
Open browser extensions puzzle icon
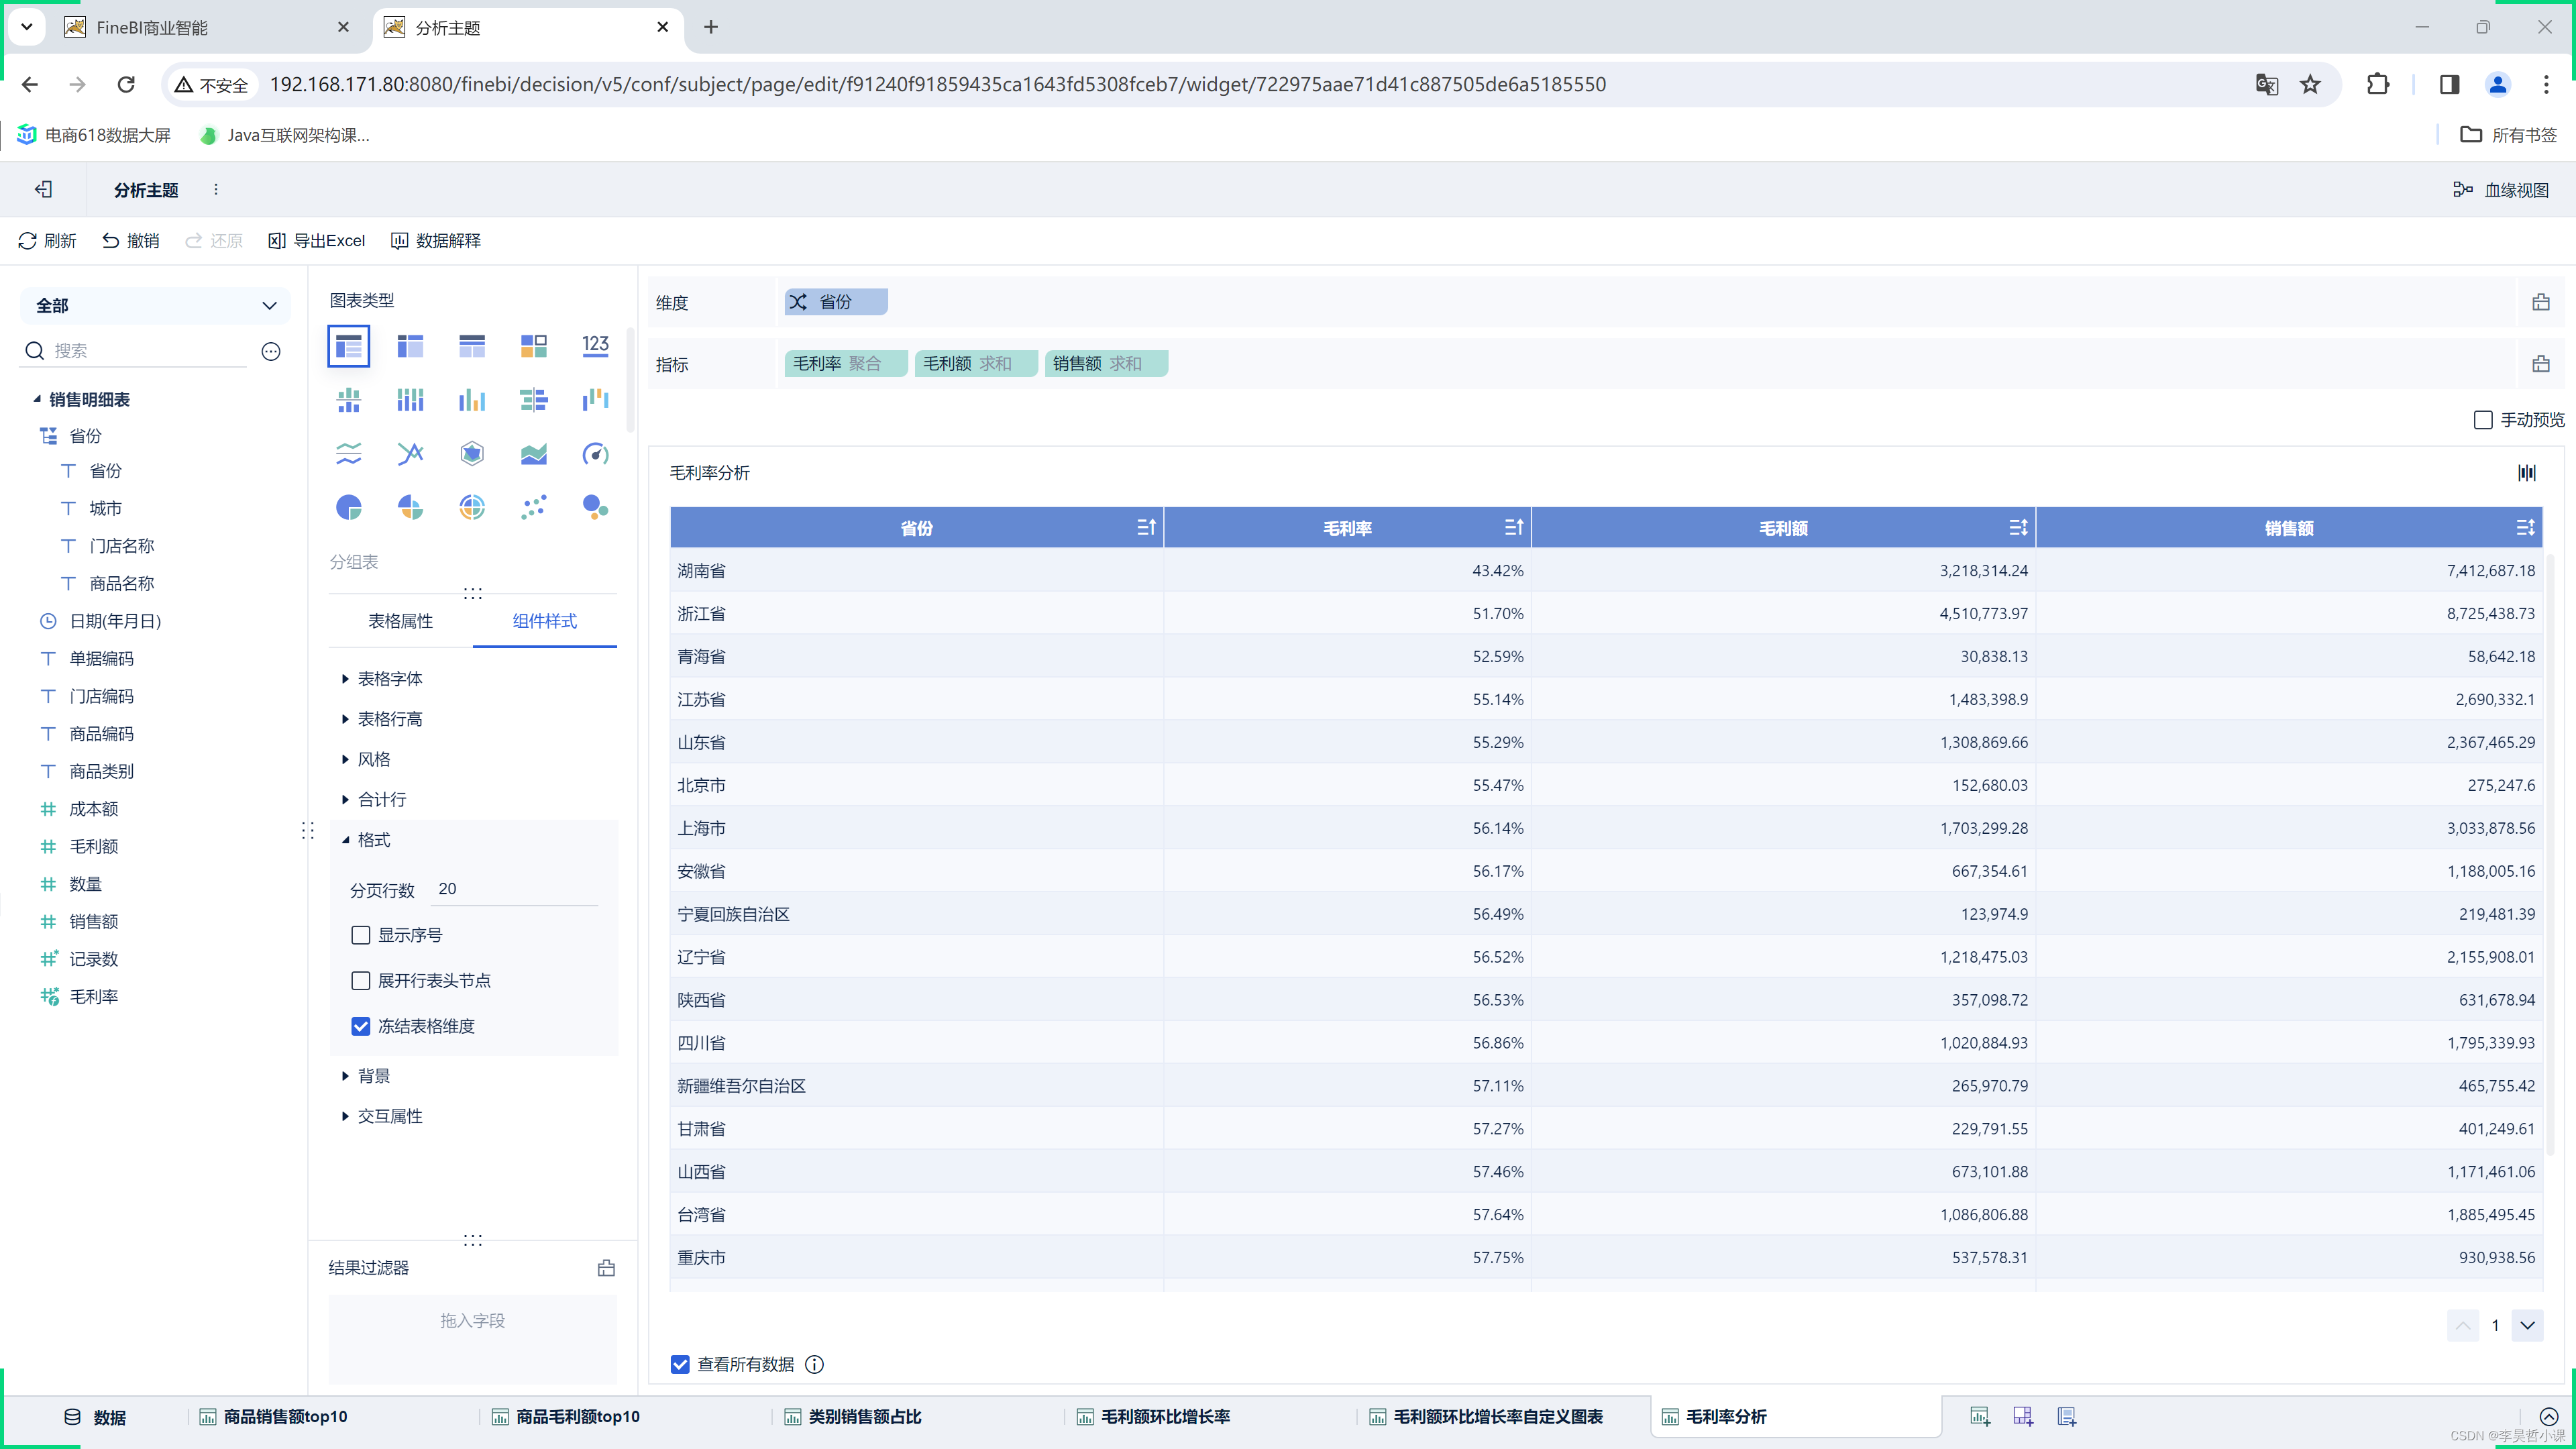click(x=2378, y=84)
